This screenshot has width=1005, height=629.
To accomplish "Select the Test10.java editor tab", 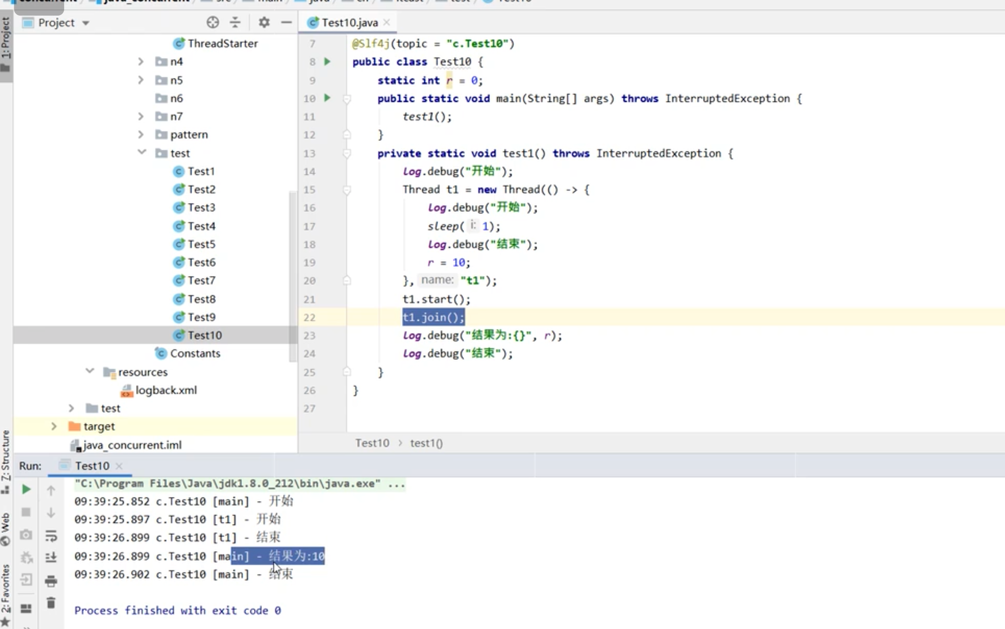I will (349, 22).
